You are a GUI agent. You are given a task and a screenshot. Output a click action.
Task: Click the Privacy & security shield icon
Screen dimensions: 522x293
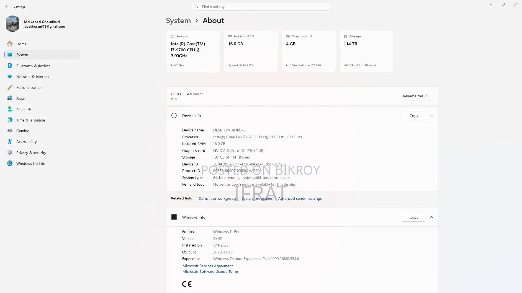10,153
